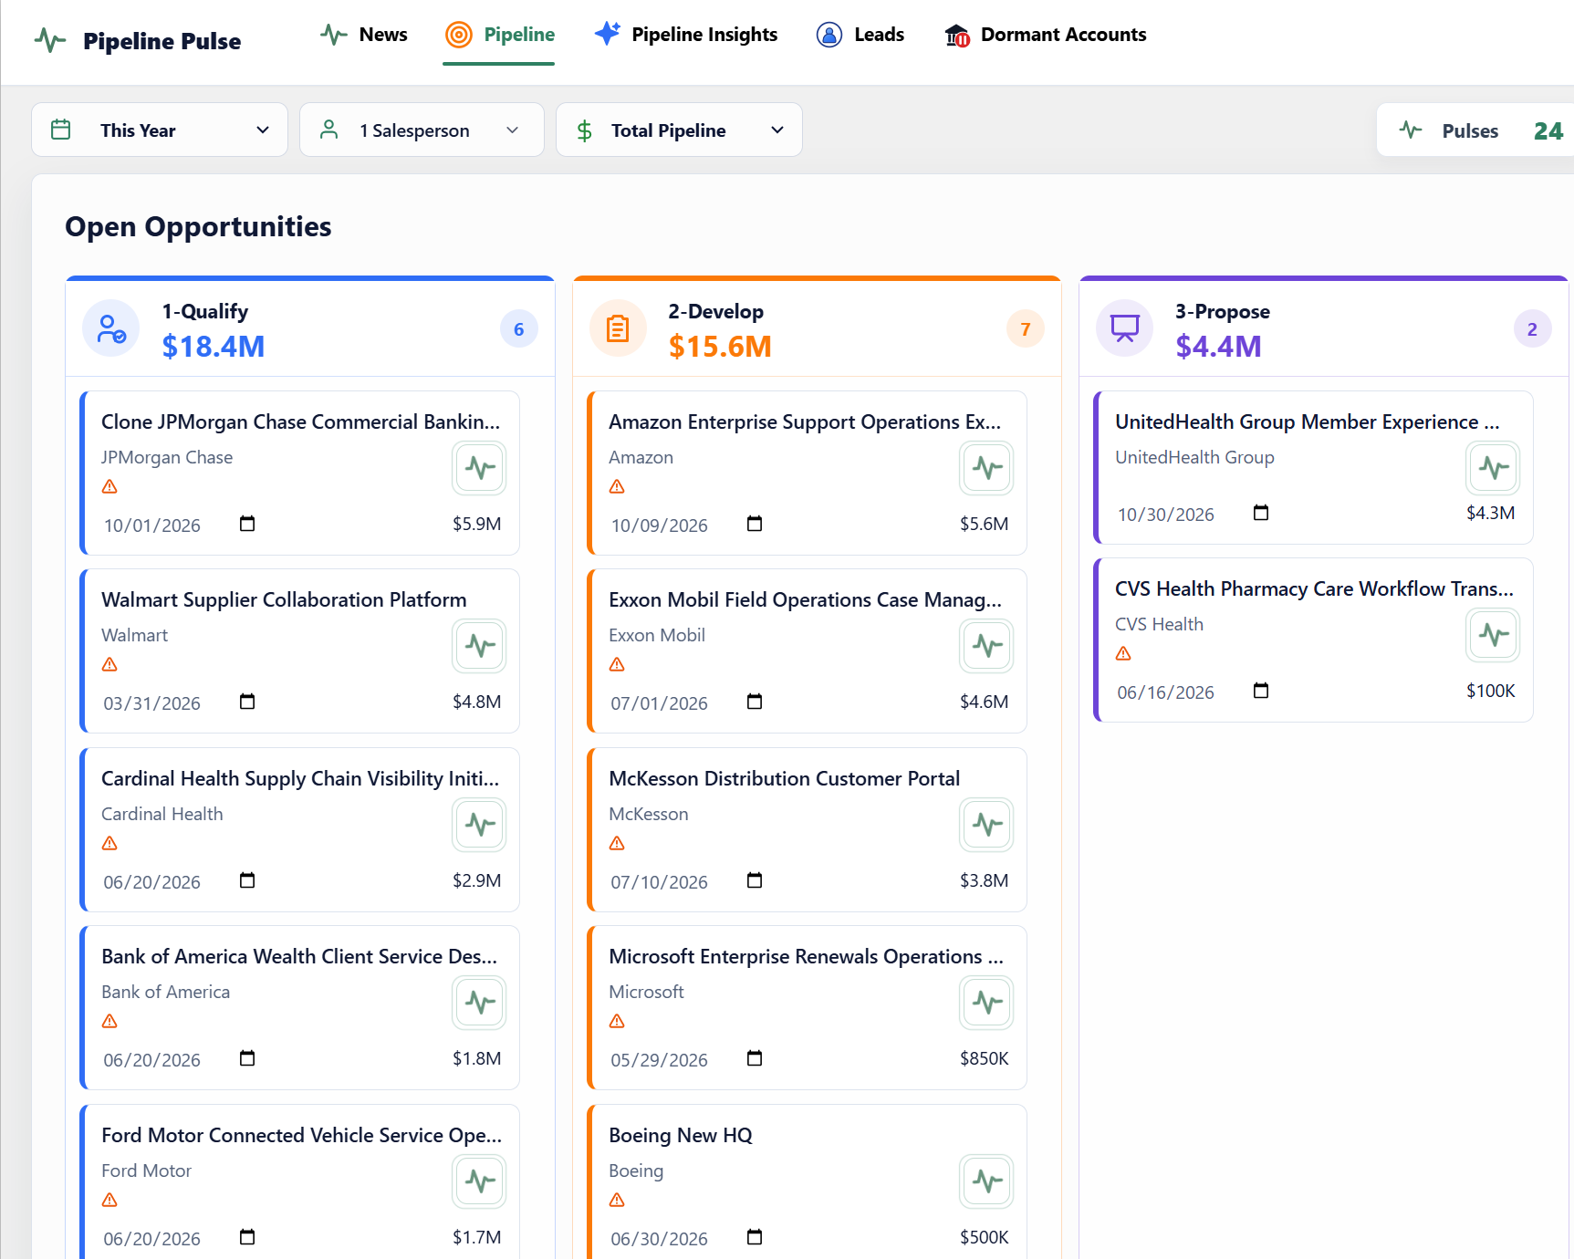Click pulse icon on CVS Health card

[x=1494, y=635]
